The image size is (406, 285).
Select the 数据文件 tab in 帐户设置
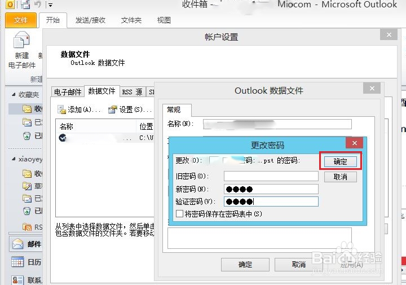pyautogui.click(x=101, y=91)
